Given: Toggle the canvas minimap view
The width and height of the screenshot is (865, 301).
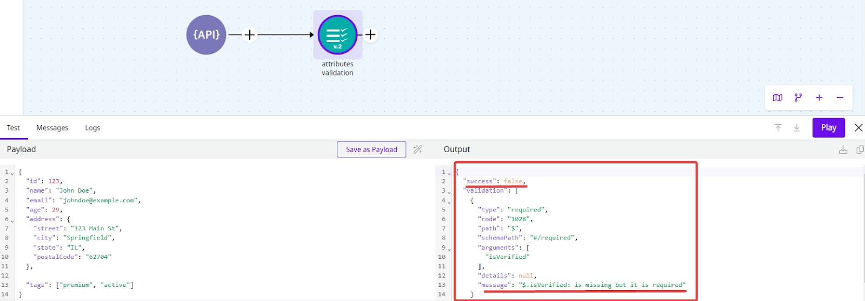Looking at the screenshot, I should click(777, 98).
